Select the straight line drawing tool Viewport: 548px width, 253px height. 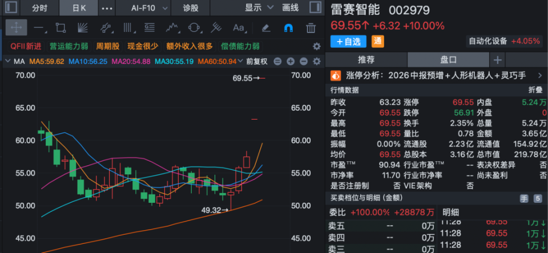point(38,27)
